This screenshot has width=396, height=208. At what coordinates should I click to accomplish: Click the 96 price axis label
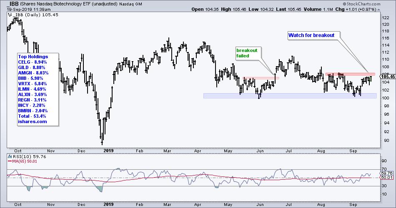click(386, 114)
